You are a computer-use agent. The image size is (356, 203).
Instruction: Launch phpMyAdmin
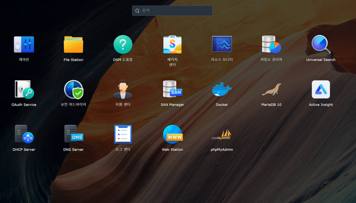222,135
